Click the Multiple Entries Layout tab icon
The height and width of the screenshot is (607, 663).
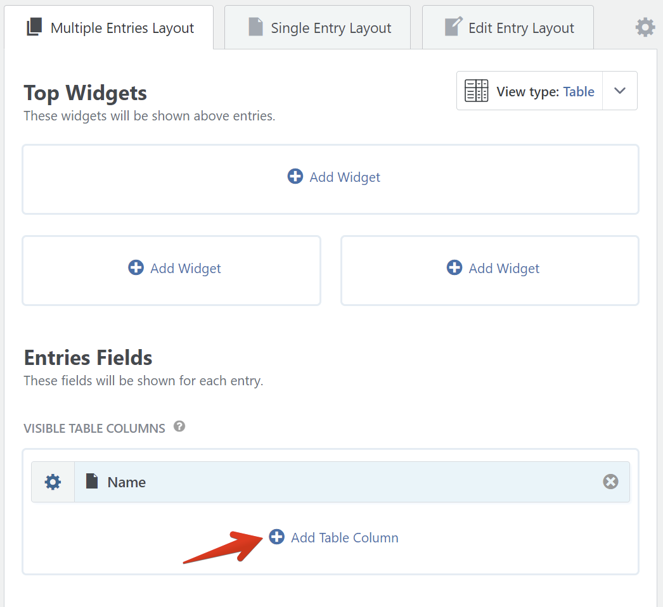tap(34, 28)
